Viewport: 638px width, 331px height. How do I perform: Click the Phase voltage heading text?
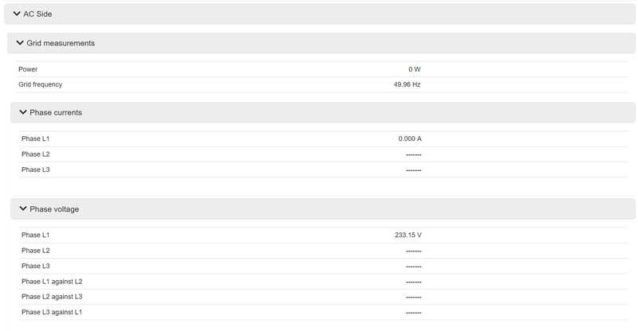pos(54,209)
